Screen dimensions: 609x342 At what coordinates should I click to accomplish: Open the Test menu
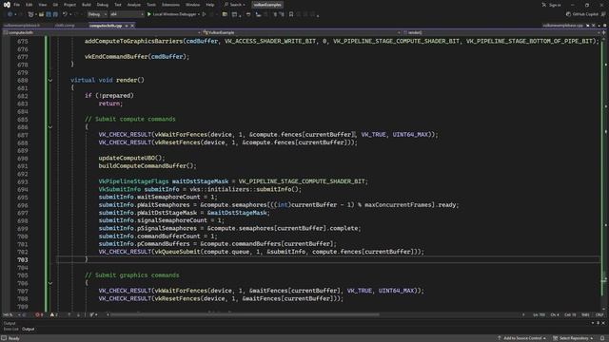(118, 5)
